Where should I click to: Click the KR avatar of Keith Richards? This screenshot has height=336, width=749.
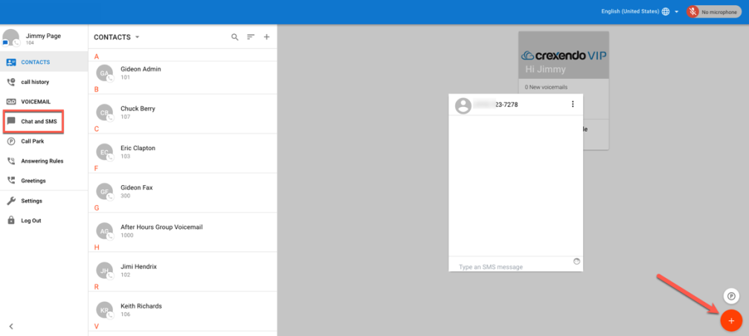click(x=105, y=311)
